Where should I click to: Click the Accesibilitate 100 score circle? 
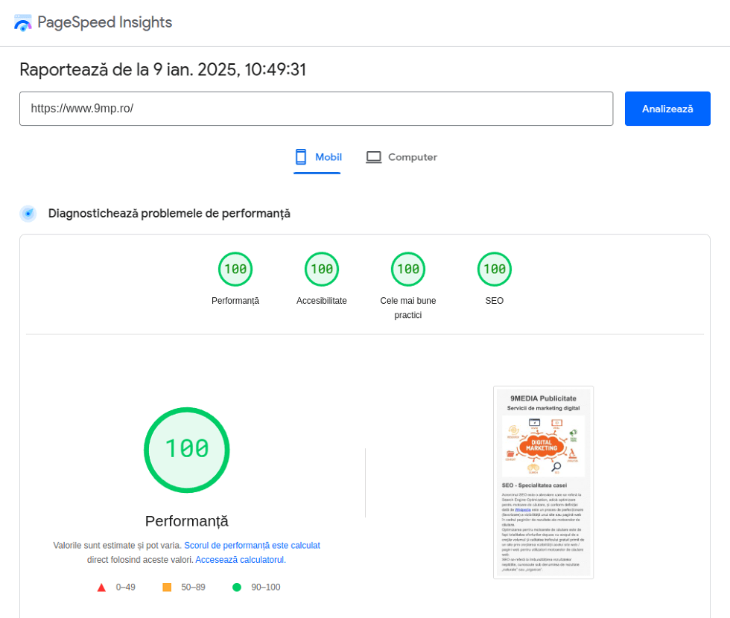(322, 269)
